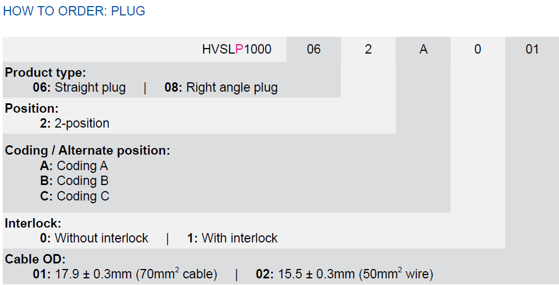Select the "2: 2-position" entry
The width and height of the screenshot is (559, 285).
[75, 123]
